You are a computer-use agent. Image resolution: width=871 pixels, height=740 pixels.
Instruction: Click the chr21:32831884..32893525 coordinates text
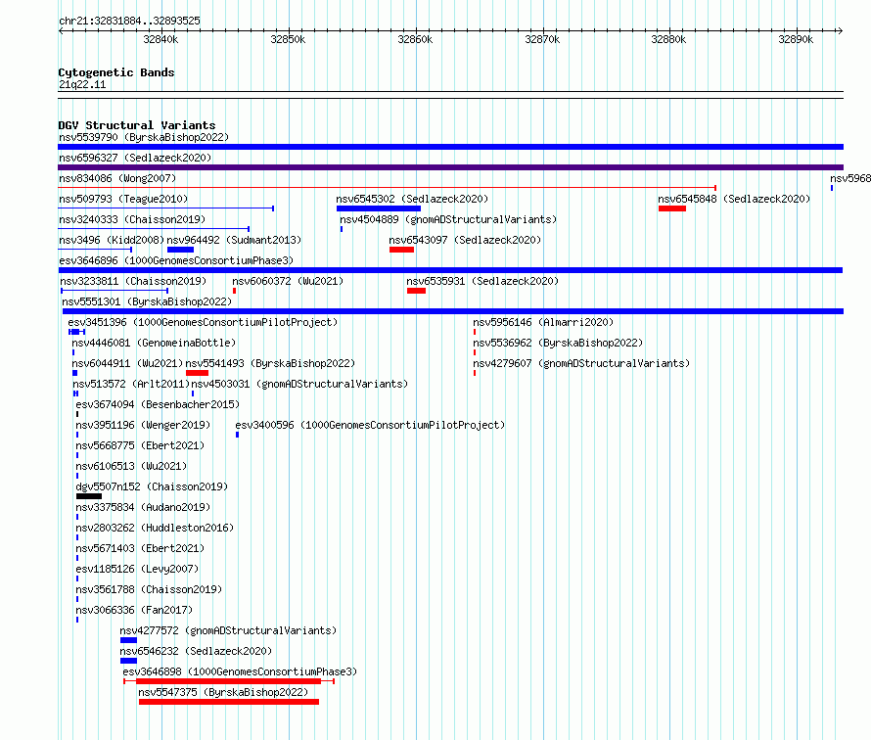click(x=129, y=21)
